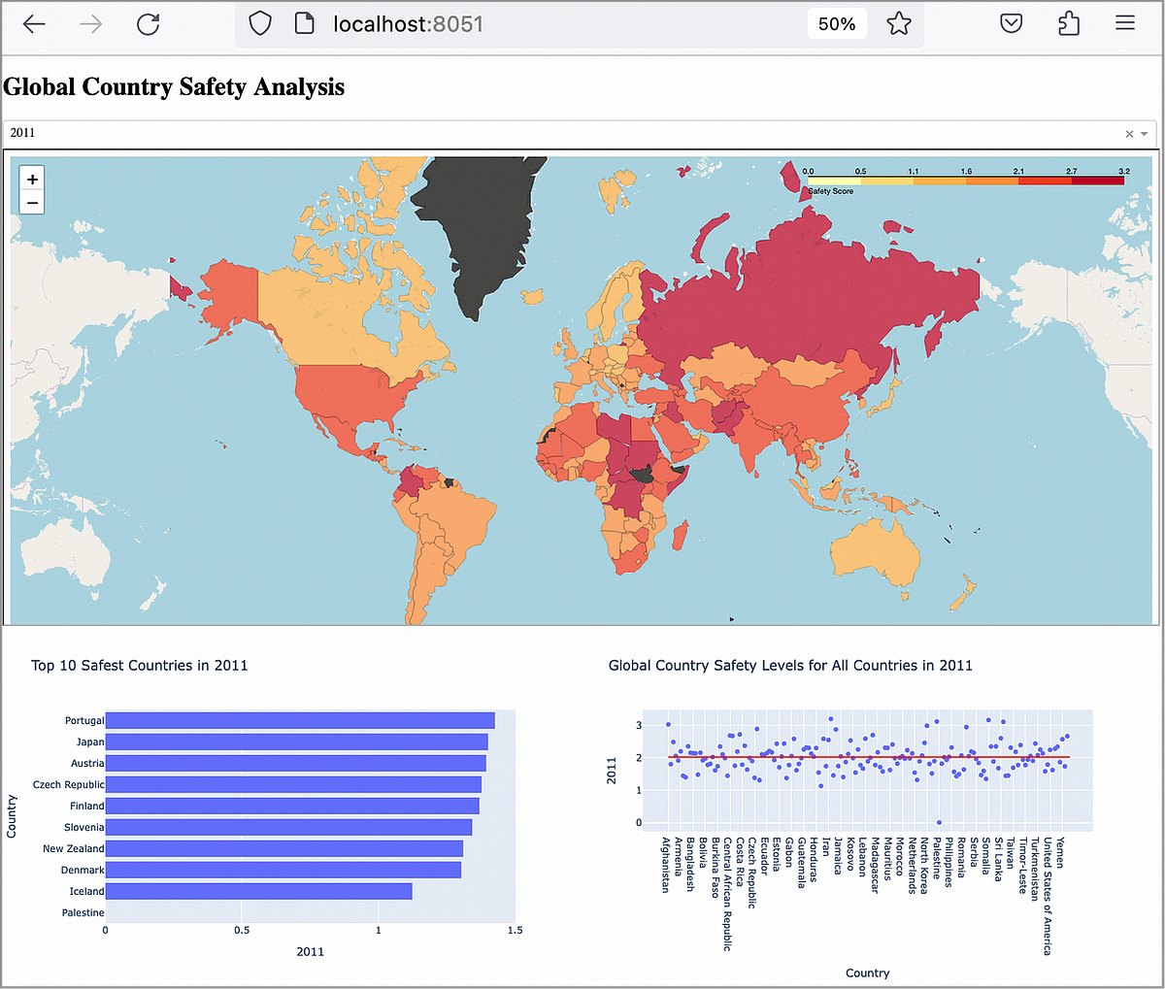Click the page permissions icon in address bar

(x=304, y=23)
